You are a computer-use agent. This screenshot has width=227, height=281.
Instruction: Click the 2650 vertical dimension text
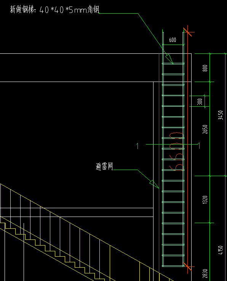(x=205, y=129)
